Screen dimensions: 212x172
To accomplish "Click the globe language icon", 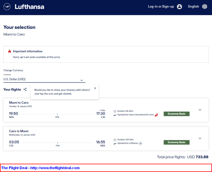I will pyautogui.click(x=204, y=7).
